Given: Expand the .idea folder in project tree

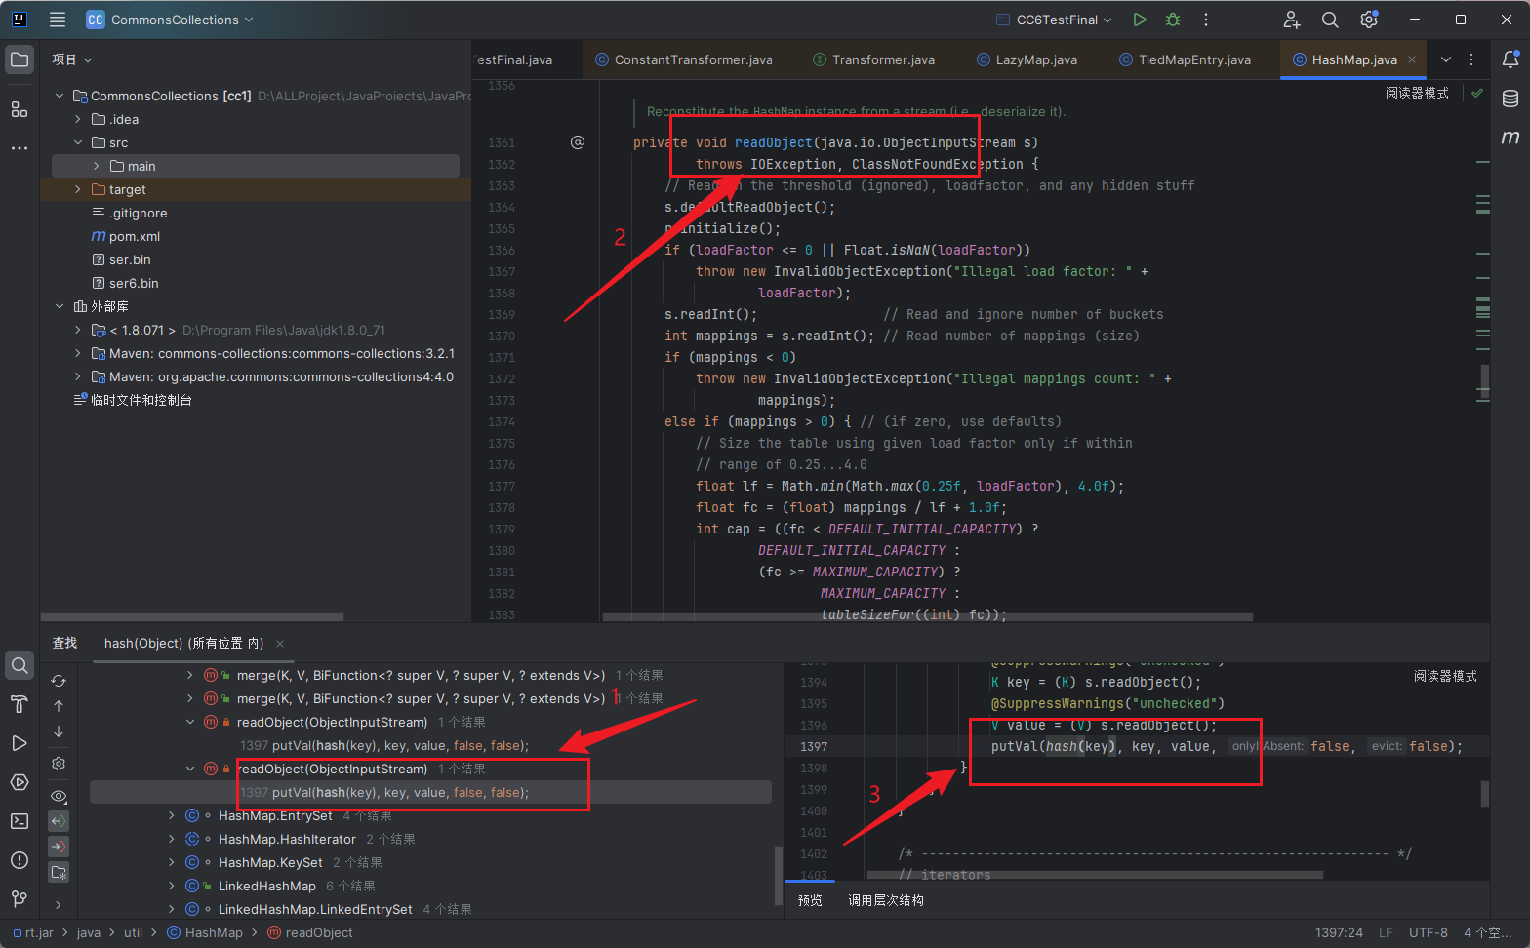Looking at the screenshot, I should [78, 119].
